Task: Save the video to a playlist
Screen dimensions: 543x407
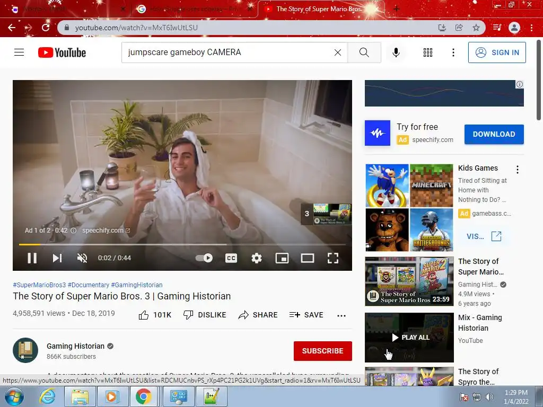Action: click(x=306, y=315)
